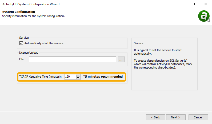
Task: Click the License Upload File input field
Action: (x=73, y=59)
